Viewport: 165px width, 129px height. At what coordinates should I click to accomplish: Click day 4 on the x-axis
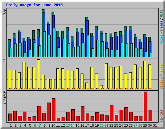point(25,125)
